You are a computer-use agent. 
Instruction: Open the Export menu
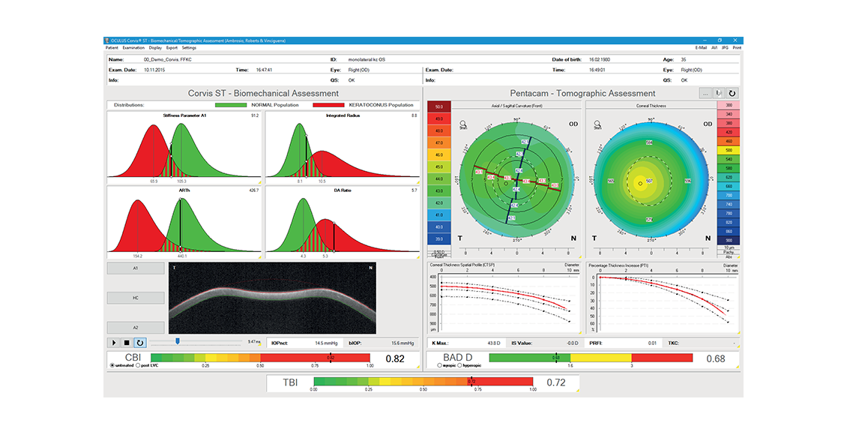[x=172, y=48]
